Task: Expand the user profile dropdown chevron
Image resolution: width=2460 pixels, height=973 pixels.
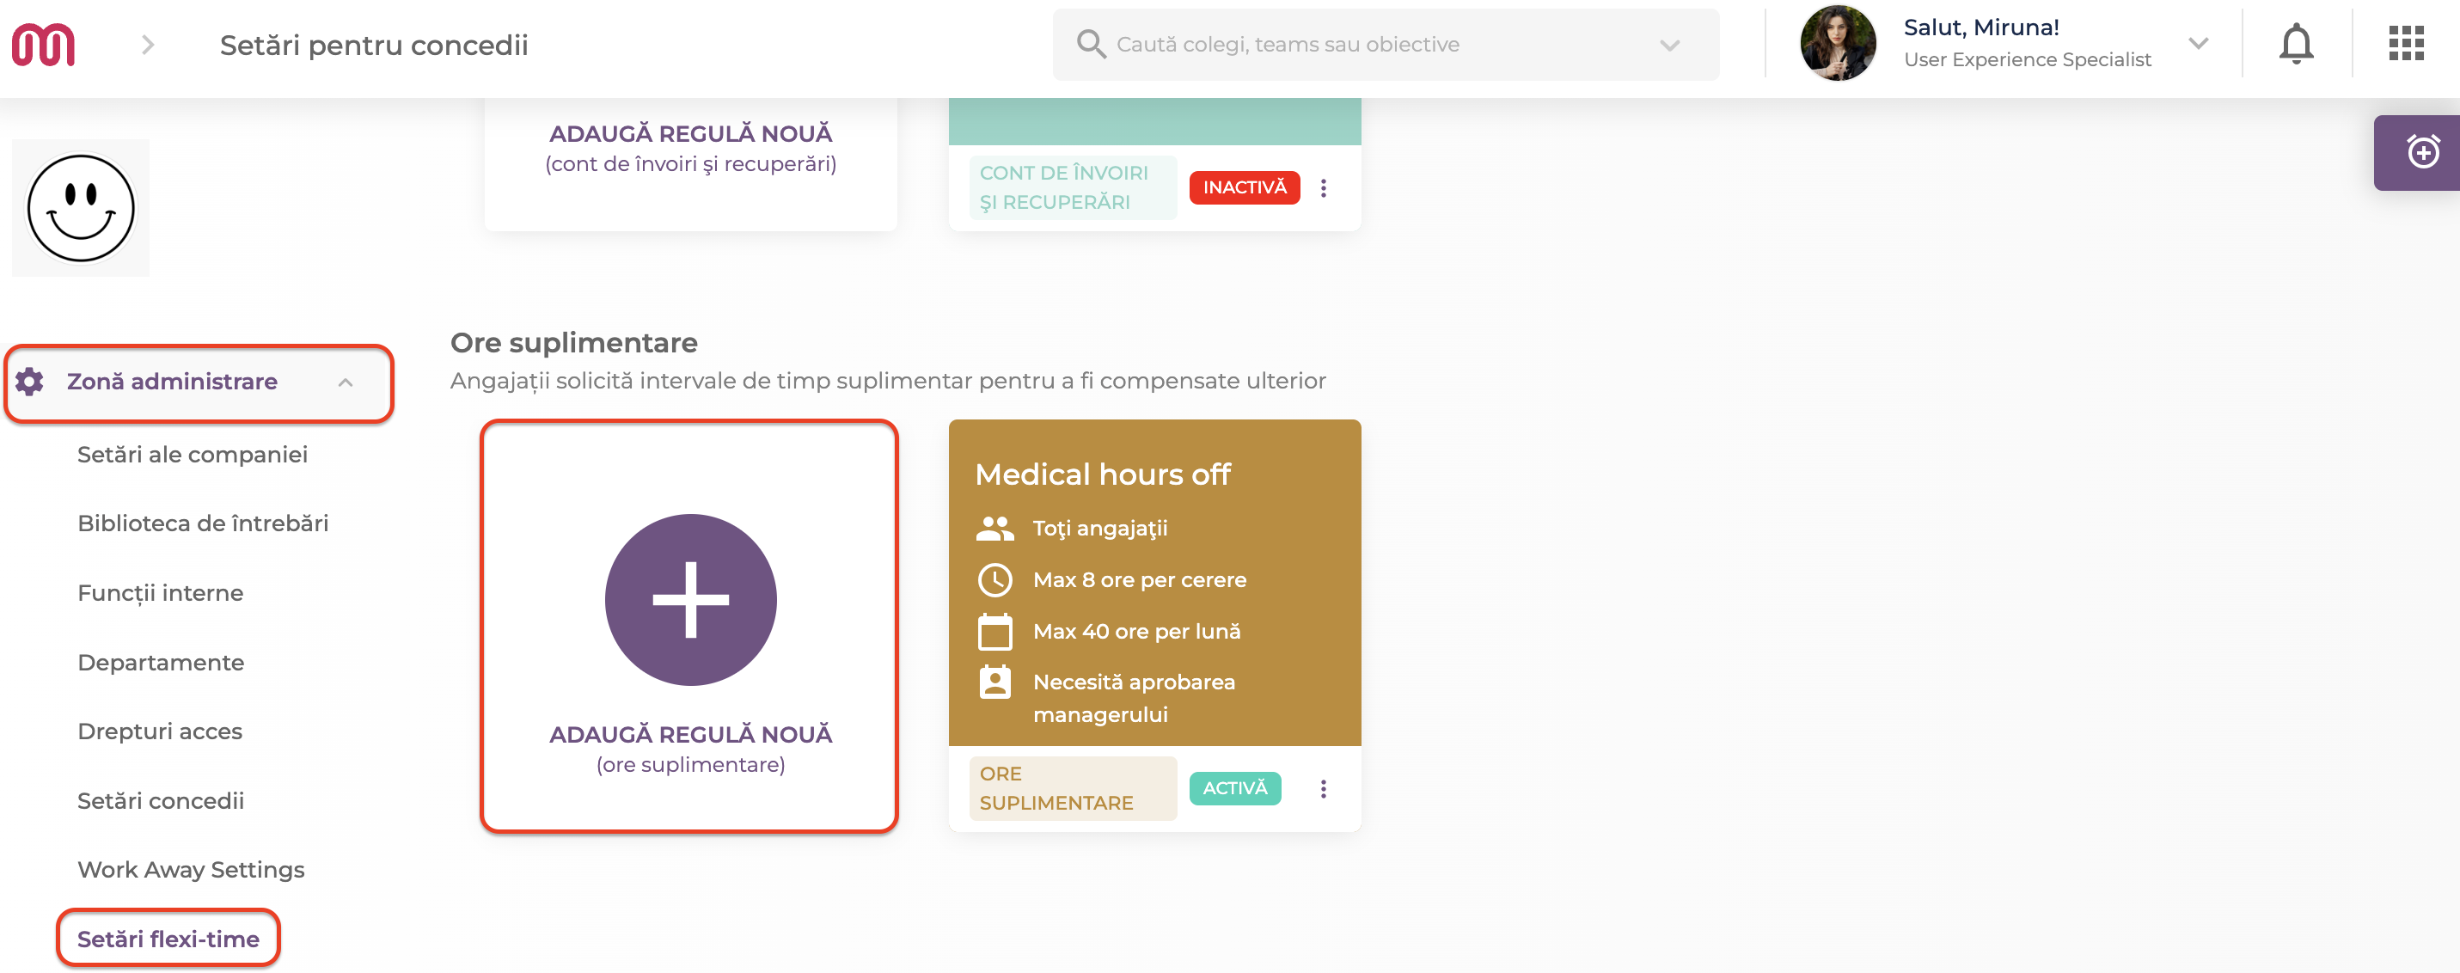Action: [2199, 44]
